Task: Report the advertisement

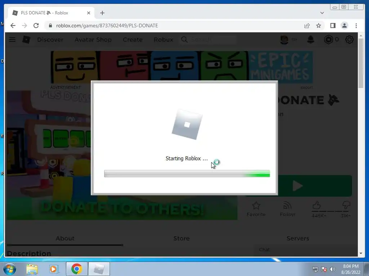Action: (306, 87)
